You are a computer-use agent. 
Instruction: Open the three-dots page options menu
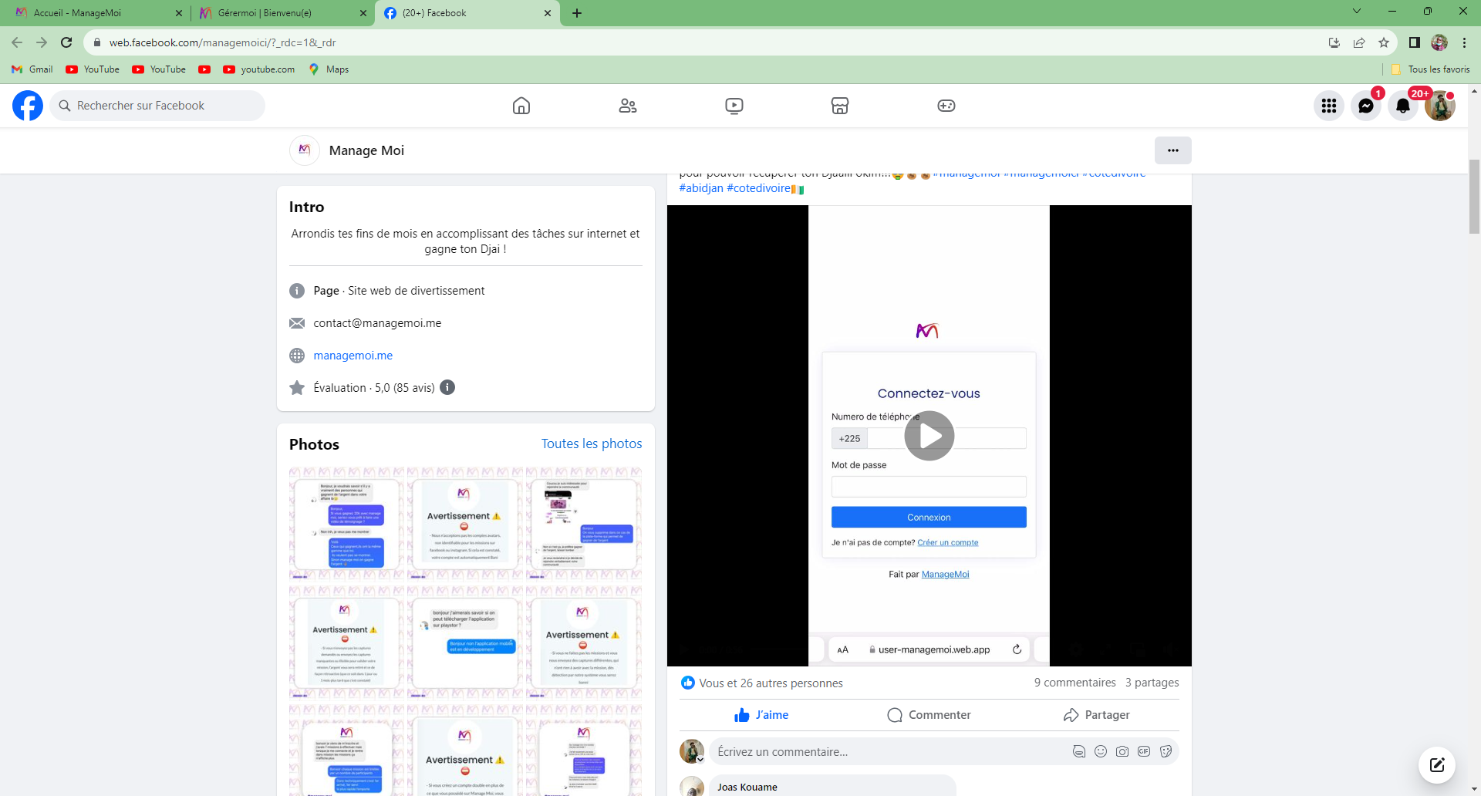(1172, 150)
